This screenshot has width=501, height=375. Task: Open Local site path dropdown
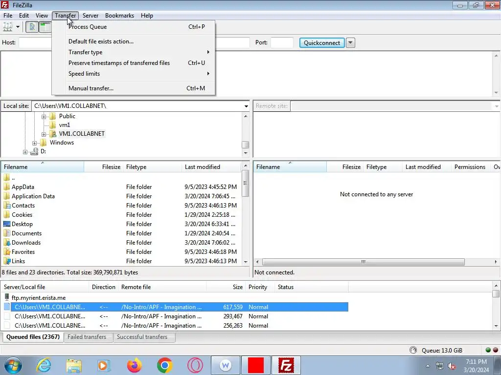click(x=246, y=106)
